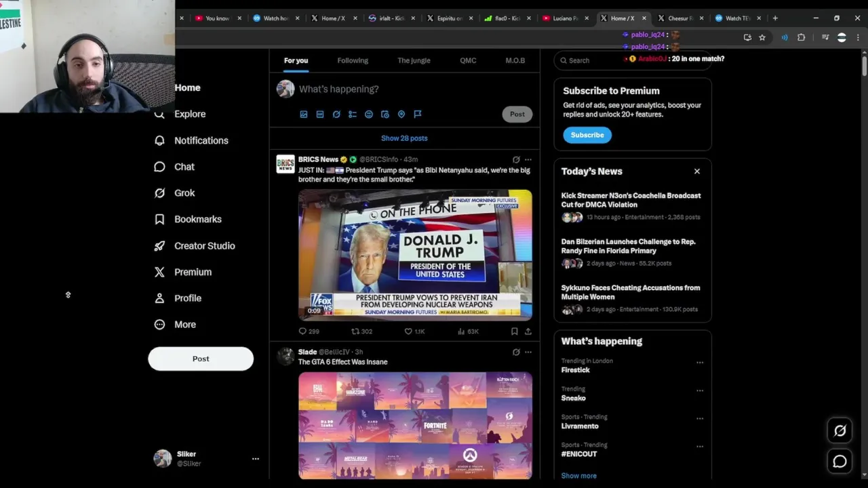This screenshot has width=868, height=488.
Task: Click Subscribe to Premium button
Action: (587, 135)
